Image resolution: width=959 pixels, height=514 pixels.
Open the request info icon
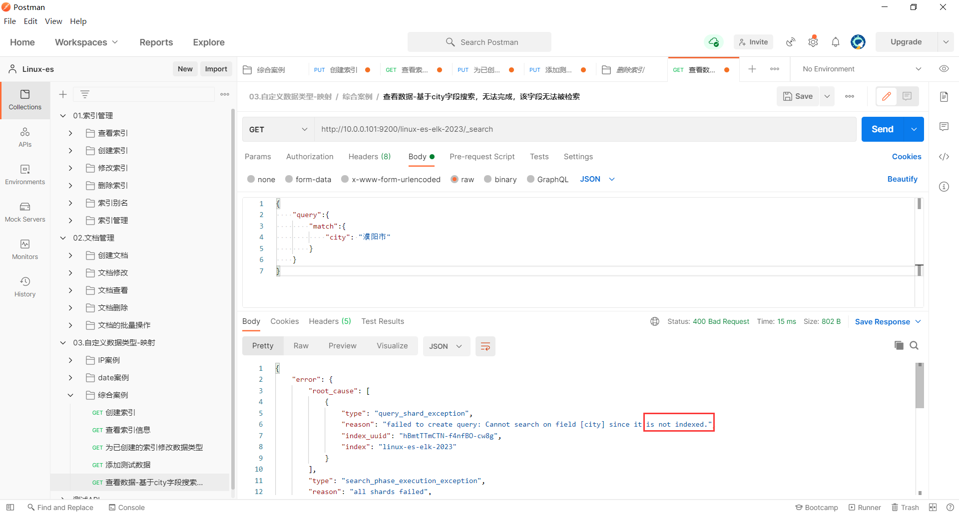(x=944, y=187)
